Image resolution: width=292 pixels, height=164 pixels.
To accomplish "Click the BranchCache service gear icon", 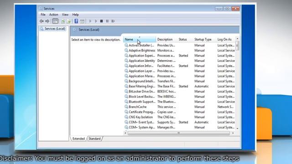I will [x=126, y=107].
